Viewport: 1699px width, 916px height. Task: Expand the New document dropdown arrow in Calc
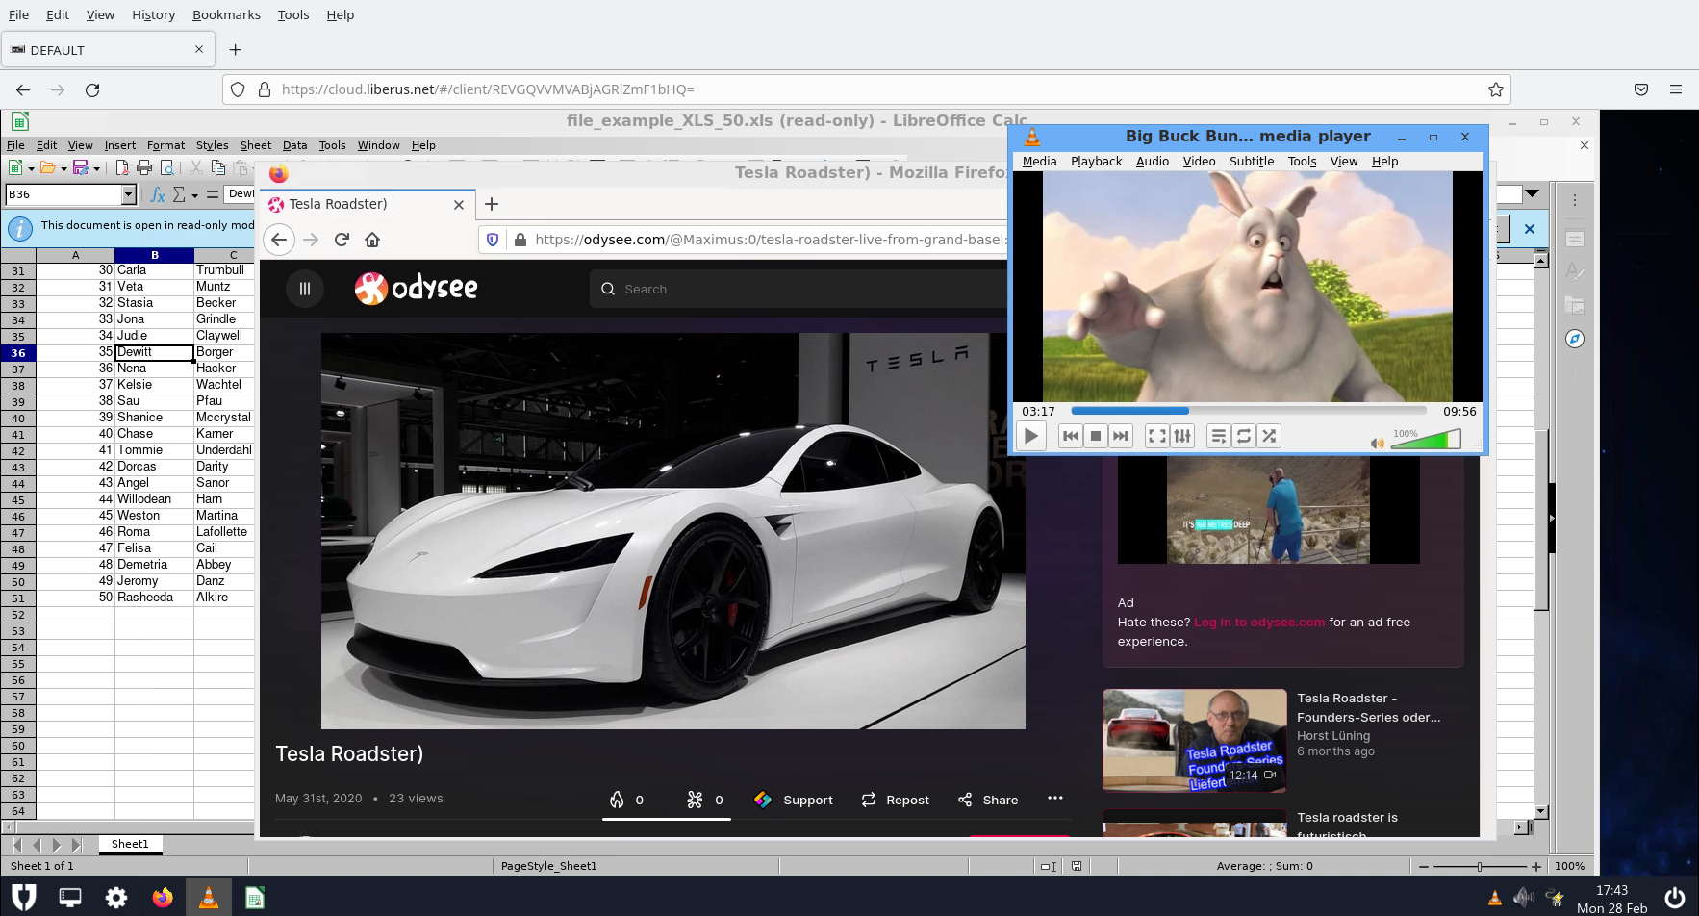[31, 168]
